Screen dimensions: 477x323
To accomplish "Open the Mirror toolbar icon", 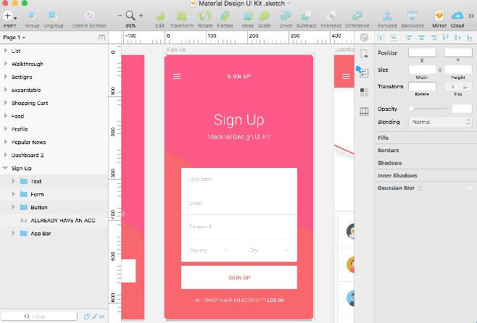I will tap(439, 15).
